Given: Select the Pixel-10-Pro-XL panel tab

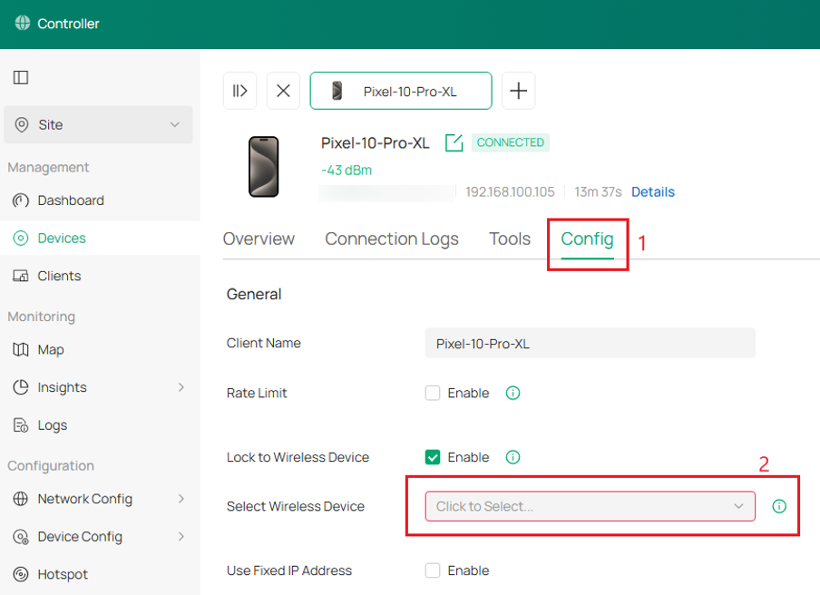Looking at the screenshot, I should 401,91.
